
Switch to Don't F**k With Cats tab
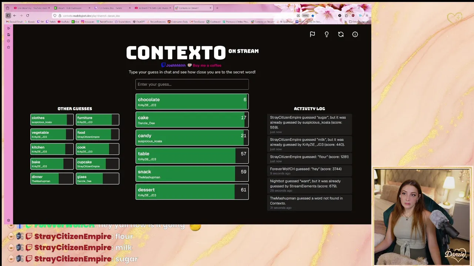[153, 8]
